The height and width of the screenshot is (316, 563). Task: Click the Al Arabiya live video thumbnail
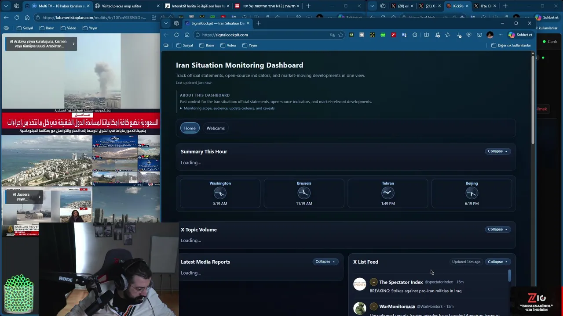coord(80,83)
